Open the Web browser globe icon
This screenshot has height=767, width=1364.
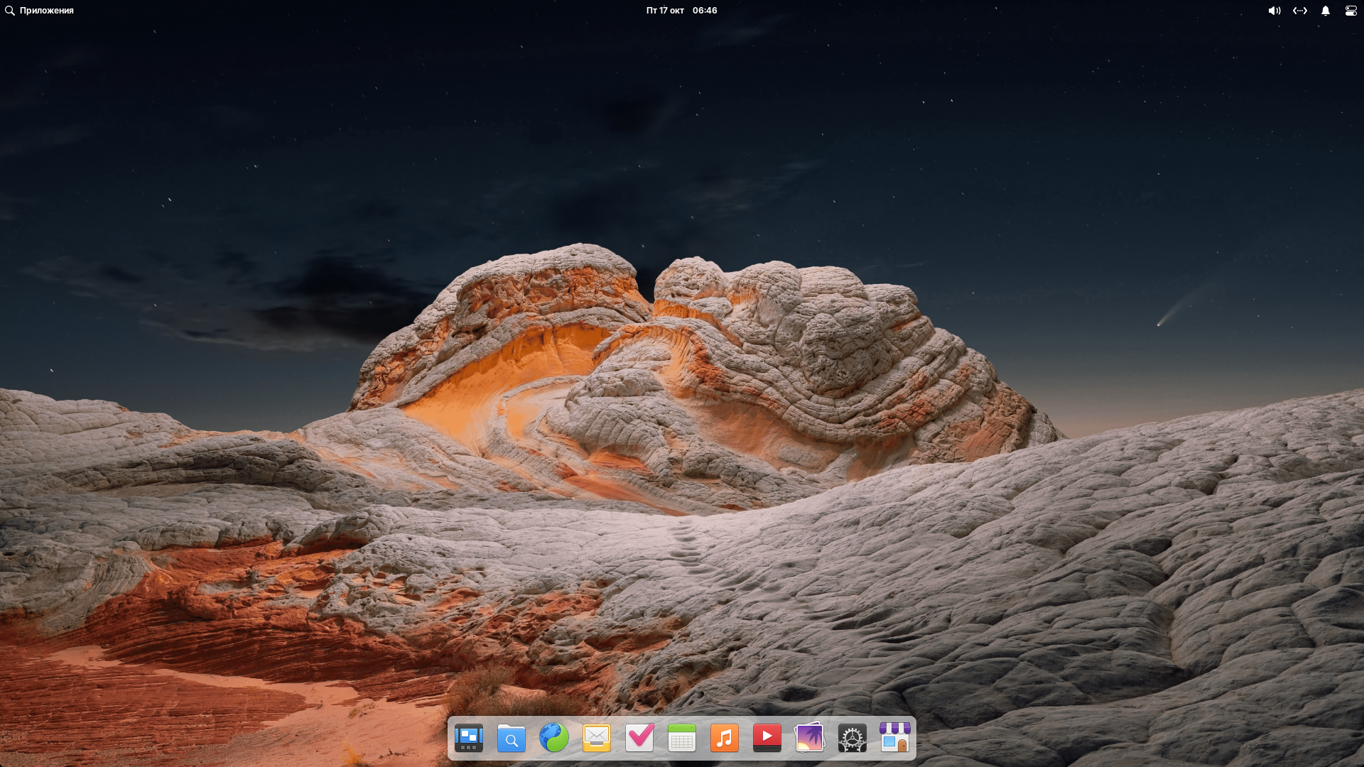[554, 738]
